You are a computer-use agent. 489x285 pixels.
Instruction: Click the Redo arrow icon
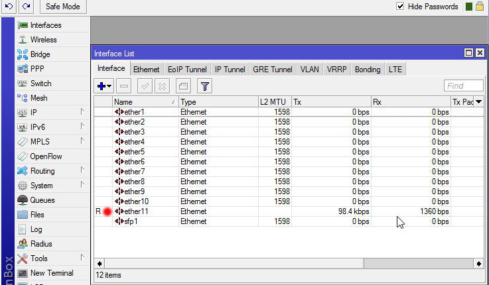pyautogui.click(x=26, y=6)
